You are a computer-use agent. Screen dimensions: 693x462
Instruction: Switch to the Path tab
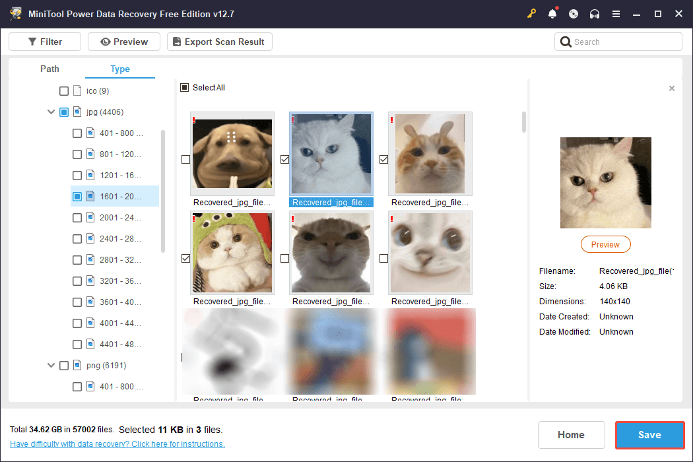[x=49, y=69]
